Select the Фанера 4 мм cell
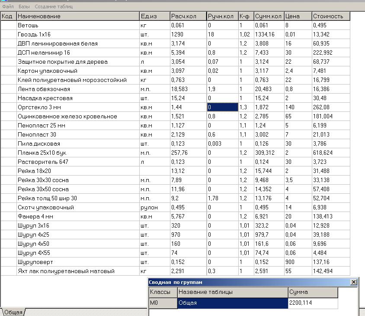Viewport: 365px width, 316px height. point(78,216)
